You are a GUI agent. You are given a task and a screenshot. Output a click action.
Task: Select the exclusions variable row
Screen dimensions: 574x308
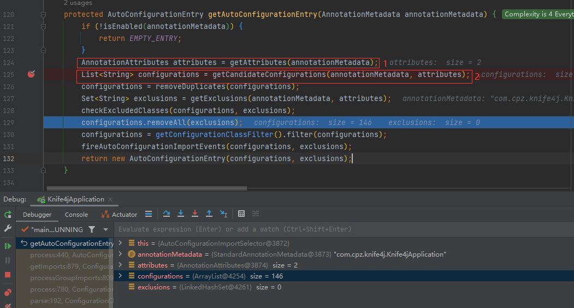click(344, 287)
